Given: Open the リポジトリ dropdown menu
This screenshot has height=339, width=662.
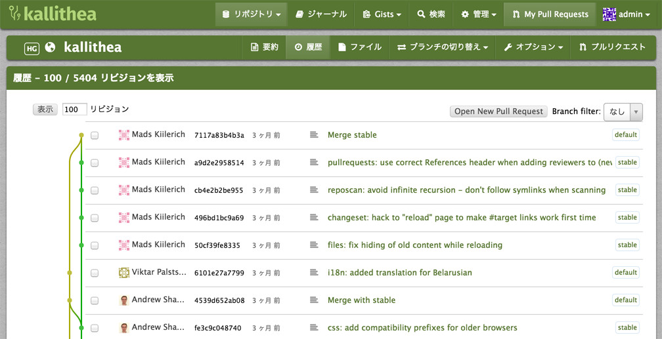Looking at the screenshot, I should [251, 14].
